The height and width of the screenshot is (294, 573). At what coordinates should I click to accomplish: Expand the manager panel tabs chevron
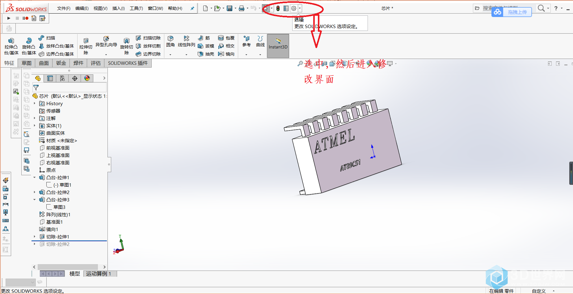104,78
